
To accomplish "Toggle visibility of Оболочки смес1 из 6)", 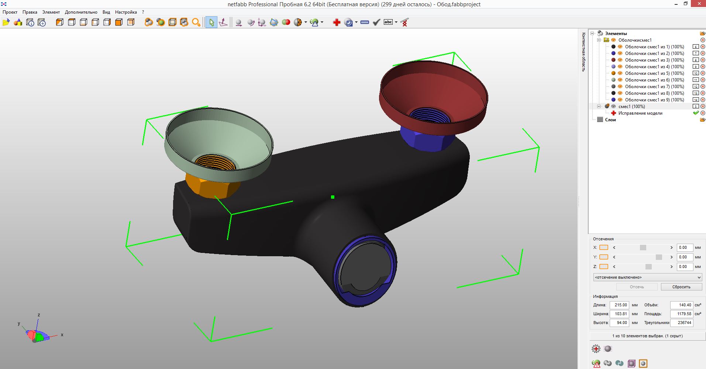I will (620, 80).
